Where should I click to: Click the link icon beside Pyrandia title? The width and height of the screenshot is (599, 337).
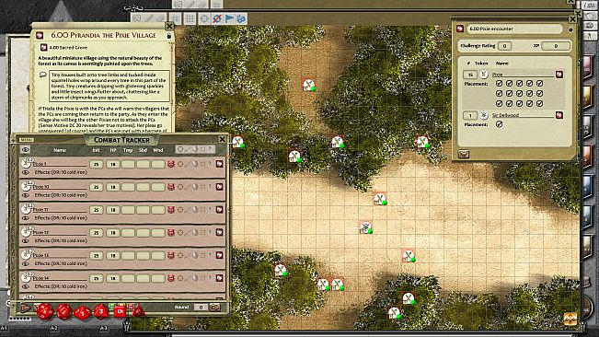[40, 35]
